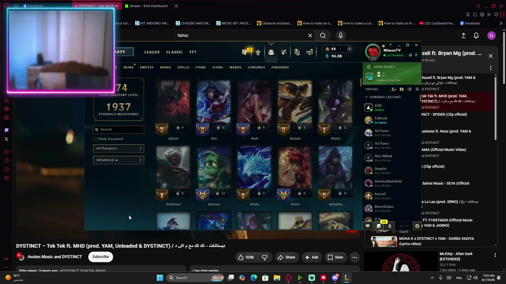Click the plus button to purchase RP

click(x=349, y=49)
